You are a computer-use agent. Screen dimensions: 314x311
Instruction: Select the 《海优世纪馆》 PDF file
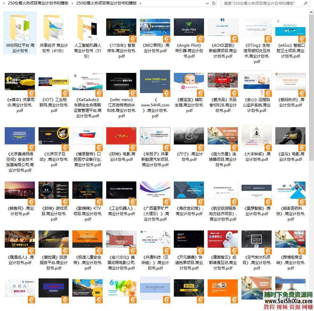(x=189, y=199)
